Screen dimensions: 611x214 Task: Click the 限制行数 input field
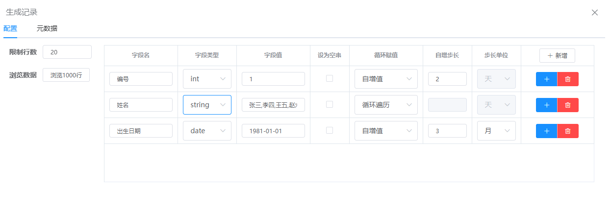tap(67, 52)
